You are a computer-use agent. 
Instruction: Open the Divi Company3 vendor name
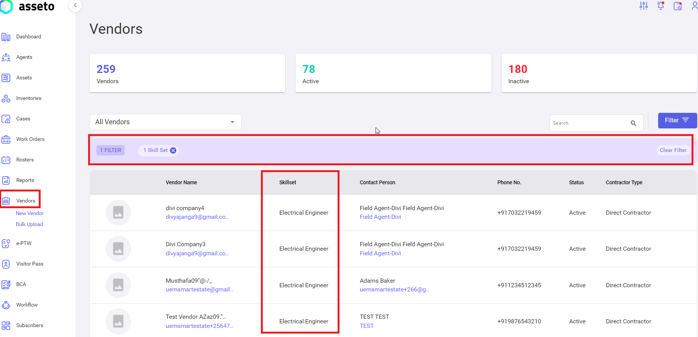pos(186,244)
